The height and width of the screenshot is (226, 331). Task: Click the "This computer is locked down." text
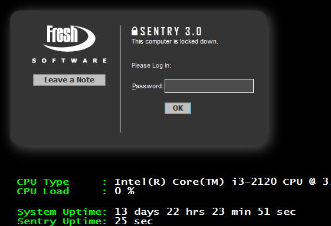pos(175,42)
